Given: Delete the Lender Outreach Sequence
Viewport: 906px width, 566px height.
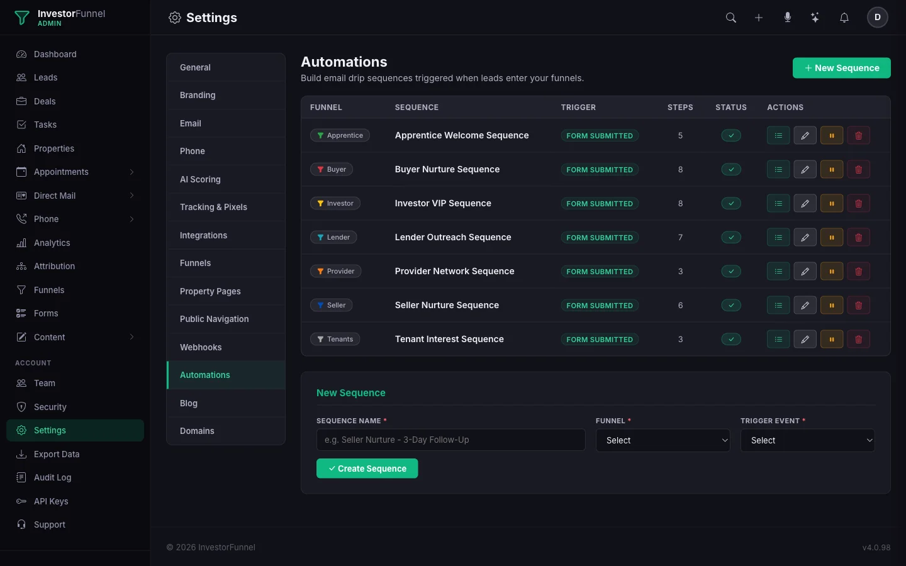Looking at the screenshot, I should pos(859,238).
